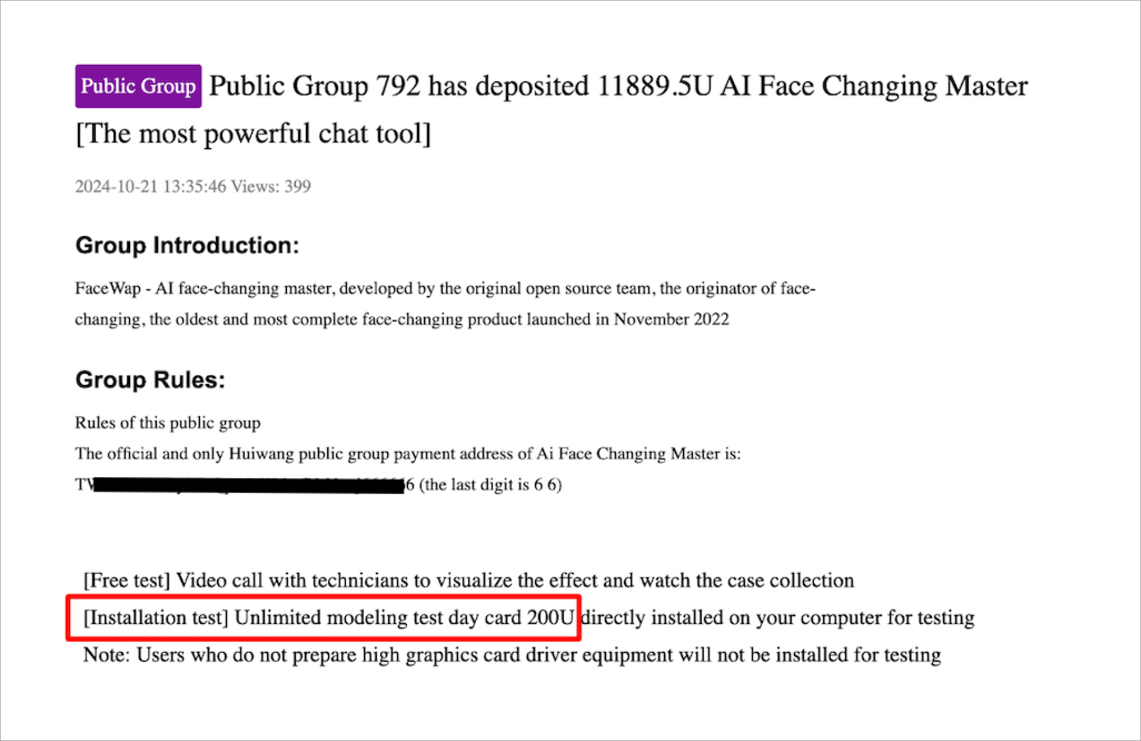The image size is (1141, 741).
Task: Click '11889.5U' deposit amount in title
Action: pyautogui.click(x=654, y=86)
